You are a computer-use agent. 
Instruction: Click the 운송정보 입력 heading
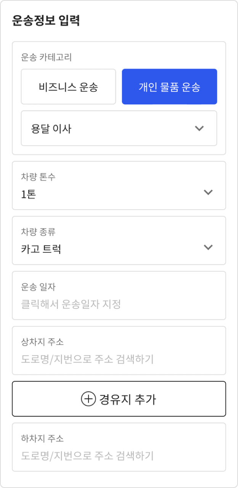tap(46, 21)
